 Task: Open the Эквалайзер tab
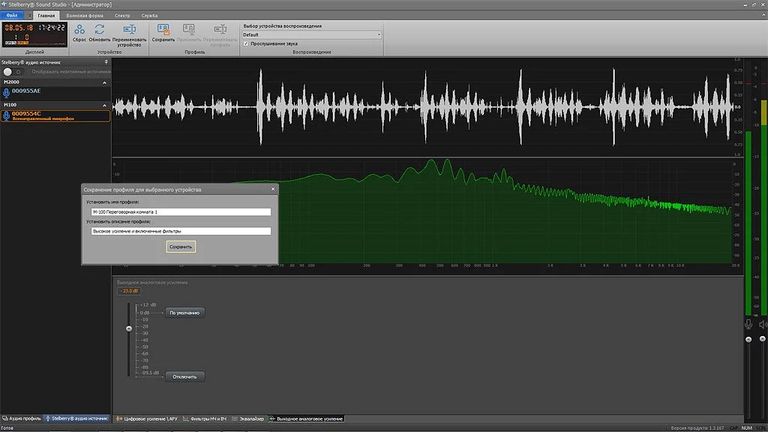point(247,418)
